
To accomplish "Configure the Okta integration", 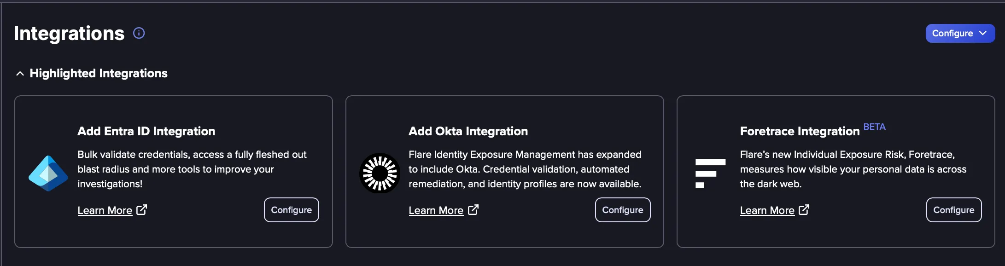I will 622,210.
